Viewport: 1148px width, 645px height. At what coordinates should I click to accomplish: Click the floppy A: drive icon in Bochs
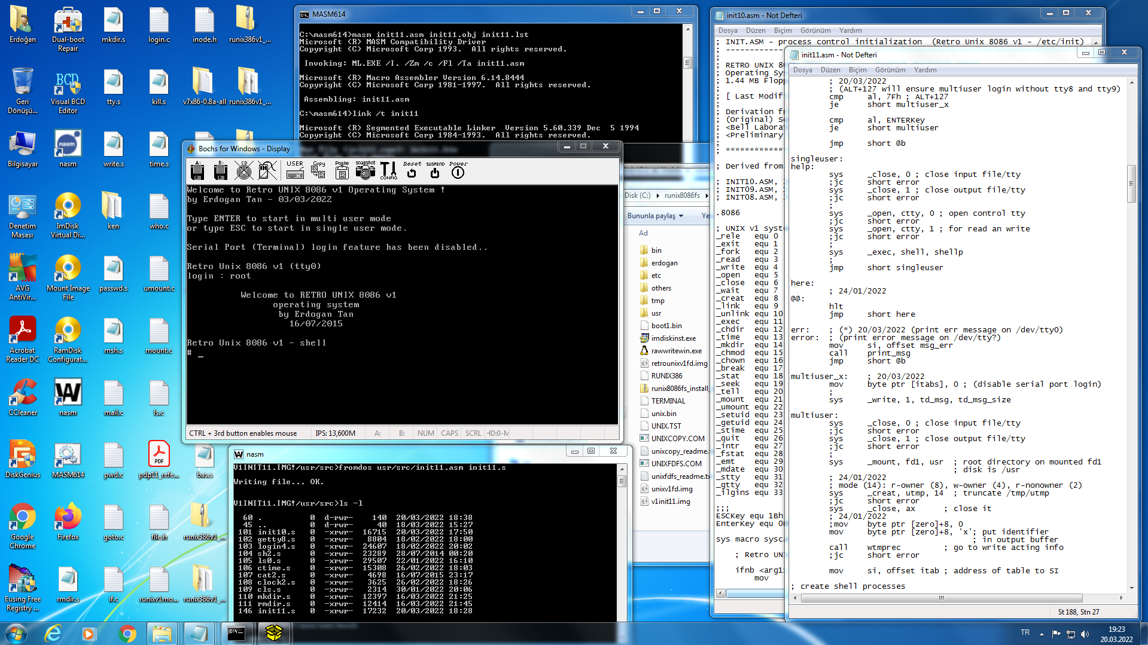pos(197,172)
